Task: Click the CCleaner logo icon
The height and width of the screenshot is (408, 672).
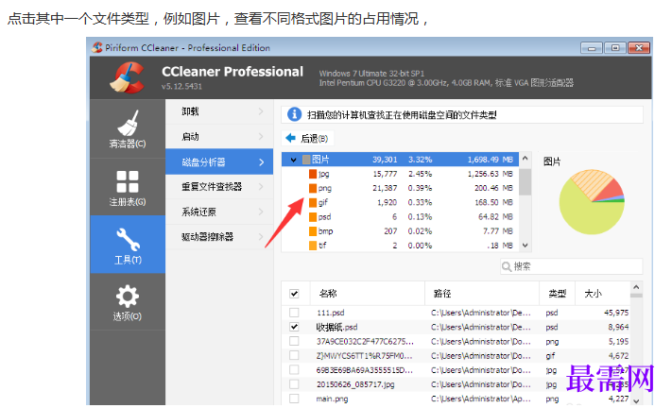Action: [x=128, y=77]
